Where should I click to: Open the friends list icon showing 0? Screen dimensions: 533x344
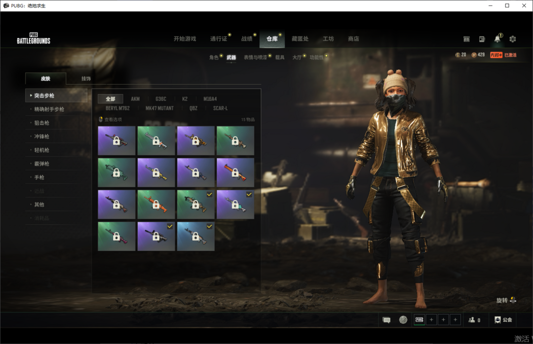tap(474, 320)
